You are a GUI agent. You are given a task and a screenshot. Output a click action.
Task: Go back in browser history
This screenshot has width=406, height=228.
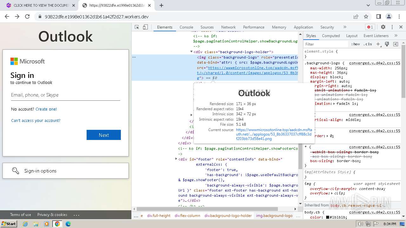pyautogui.click(x=7, y=16)
